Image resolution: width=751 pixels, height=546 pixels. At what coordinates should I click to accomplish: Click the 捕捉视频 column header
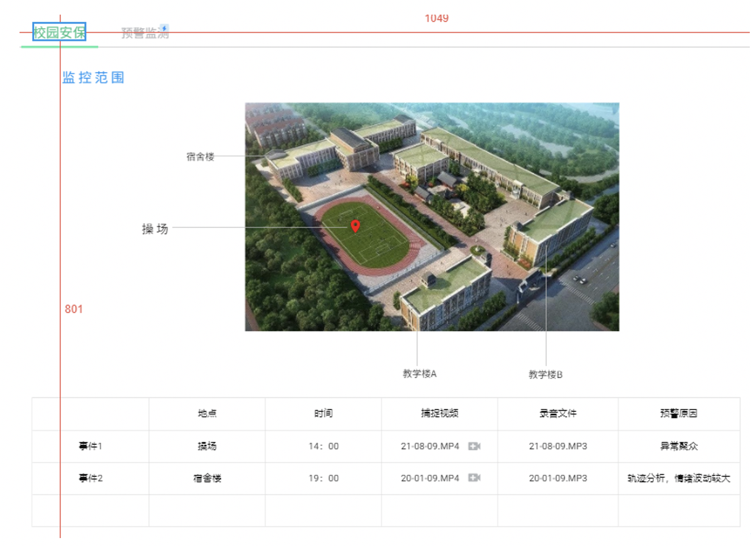(x=440, y=413)
